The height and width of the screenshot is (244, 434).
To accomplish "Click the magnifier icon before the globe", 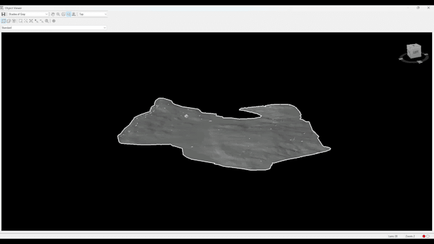I will (x=47, y=21).
